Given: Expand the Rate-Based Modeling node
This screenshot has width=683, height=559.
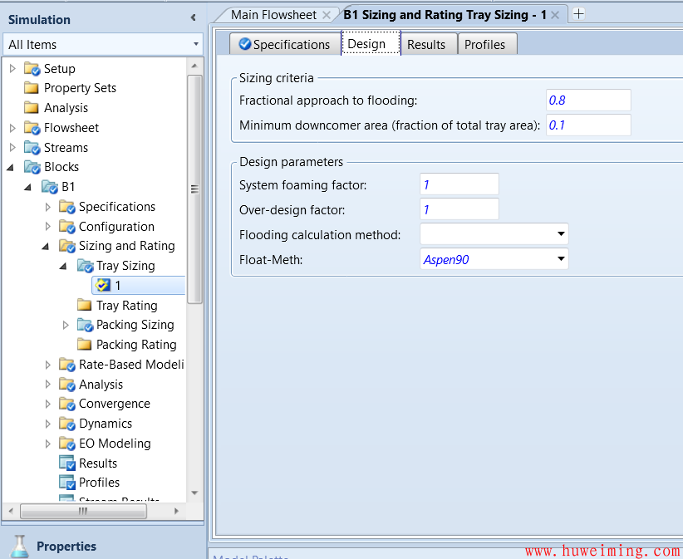Looking at the screenshot, I should pyautogui.click(x=48, y=365).
